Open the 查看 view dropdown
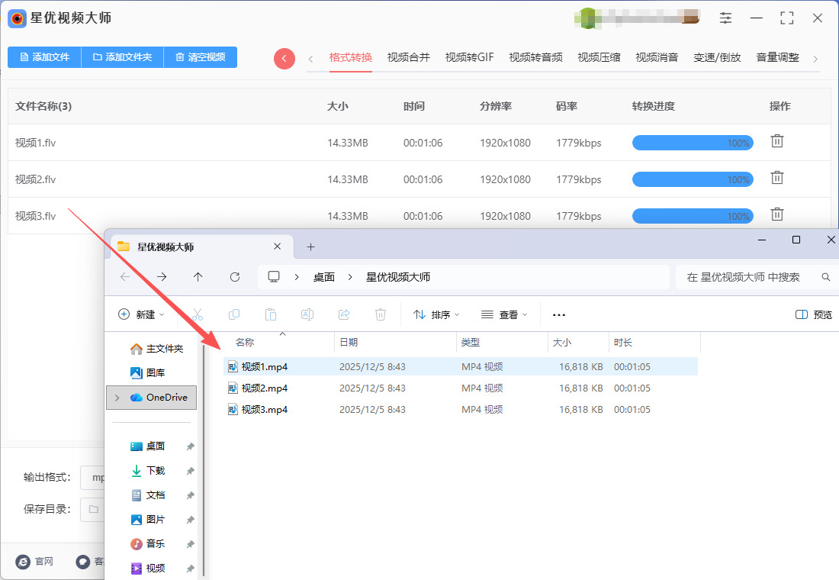 tap(504, 314)
